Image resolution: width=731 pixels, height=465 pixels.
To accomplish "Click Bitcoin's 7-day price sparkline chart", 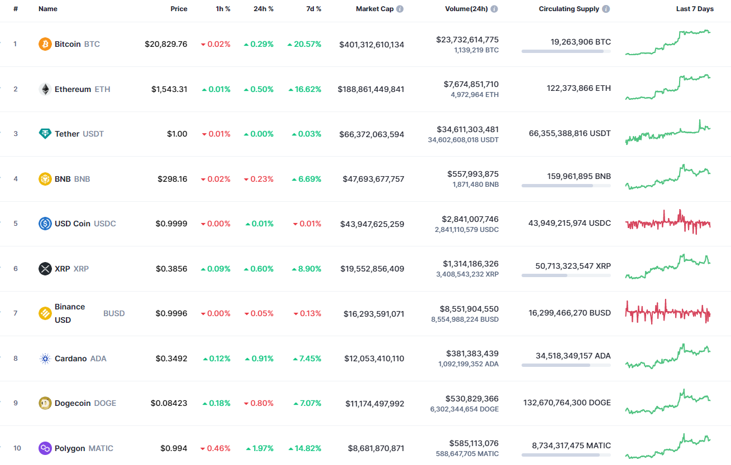I will pyautogui.click(x=668, y=44).
